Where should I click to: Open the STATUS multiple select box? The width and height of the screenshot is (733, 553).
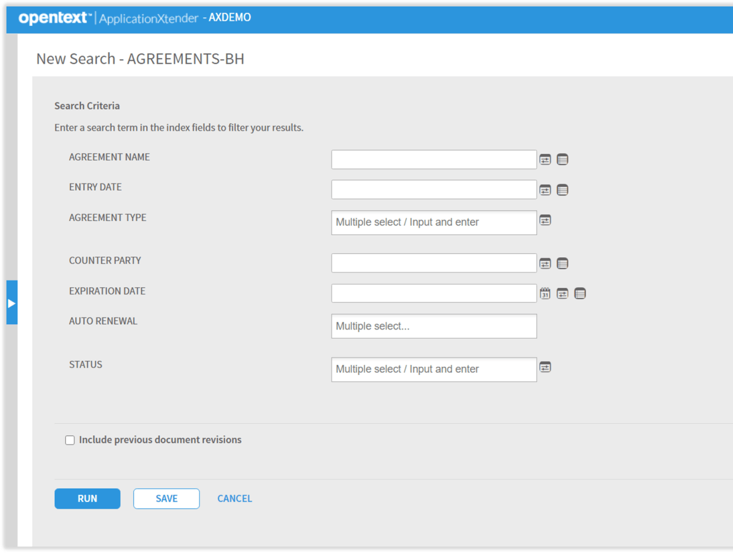point(434,369)
